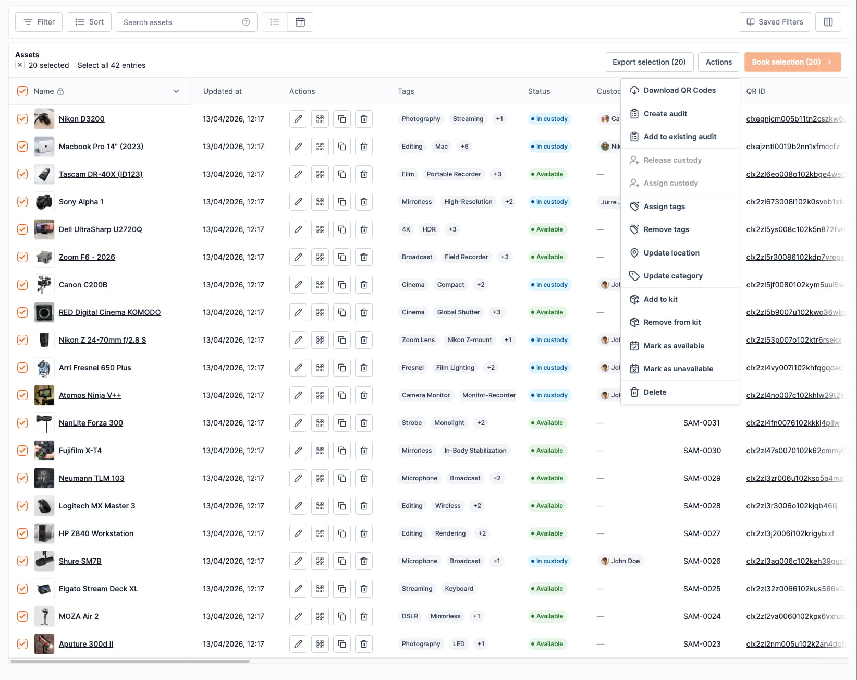Clear the 20 selected assets with X
This screenshot has height=680, width=857.
tap(20, 65)
